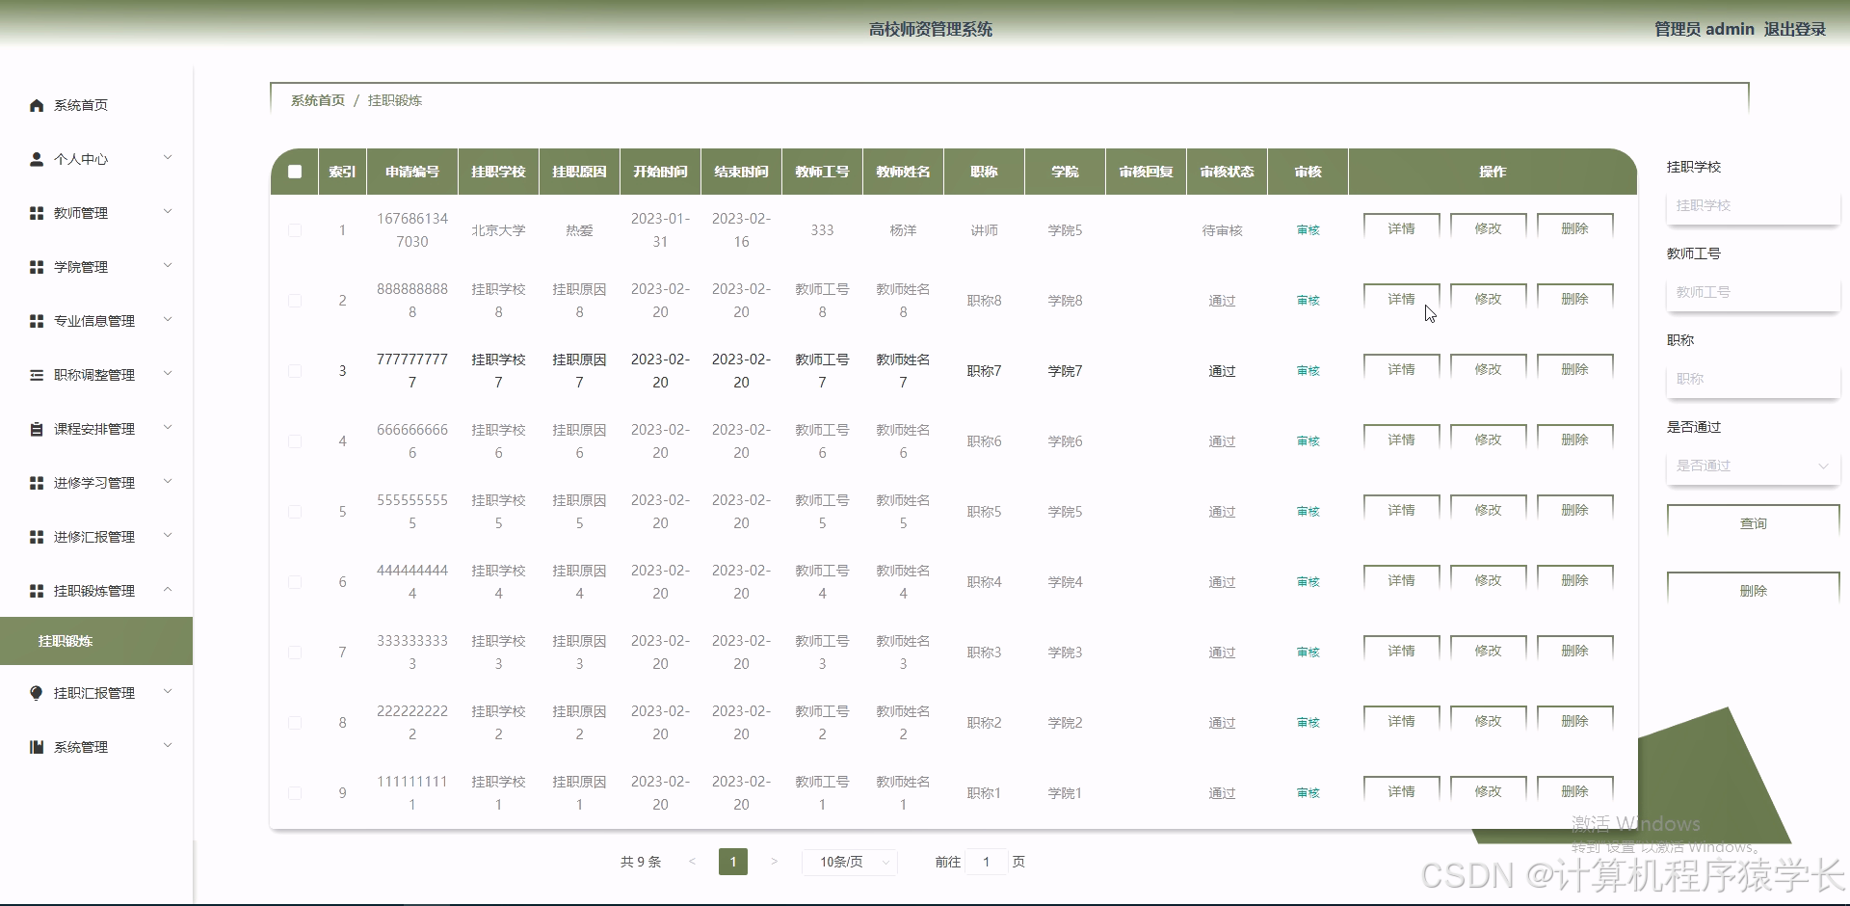Image resolution: width=1850 pixels, height=906 pixels.
Task: Expand the 个人中心 menu chevron
Action: click(168, 158)
